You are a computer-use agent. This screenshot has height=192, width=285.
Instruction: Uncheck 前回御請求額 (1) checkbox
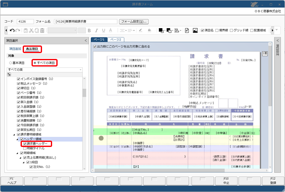[18, 97]
